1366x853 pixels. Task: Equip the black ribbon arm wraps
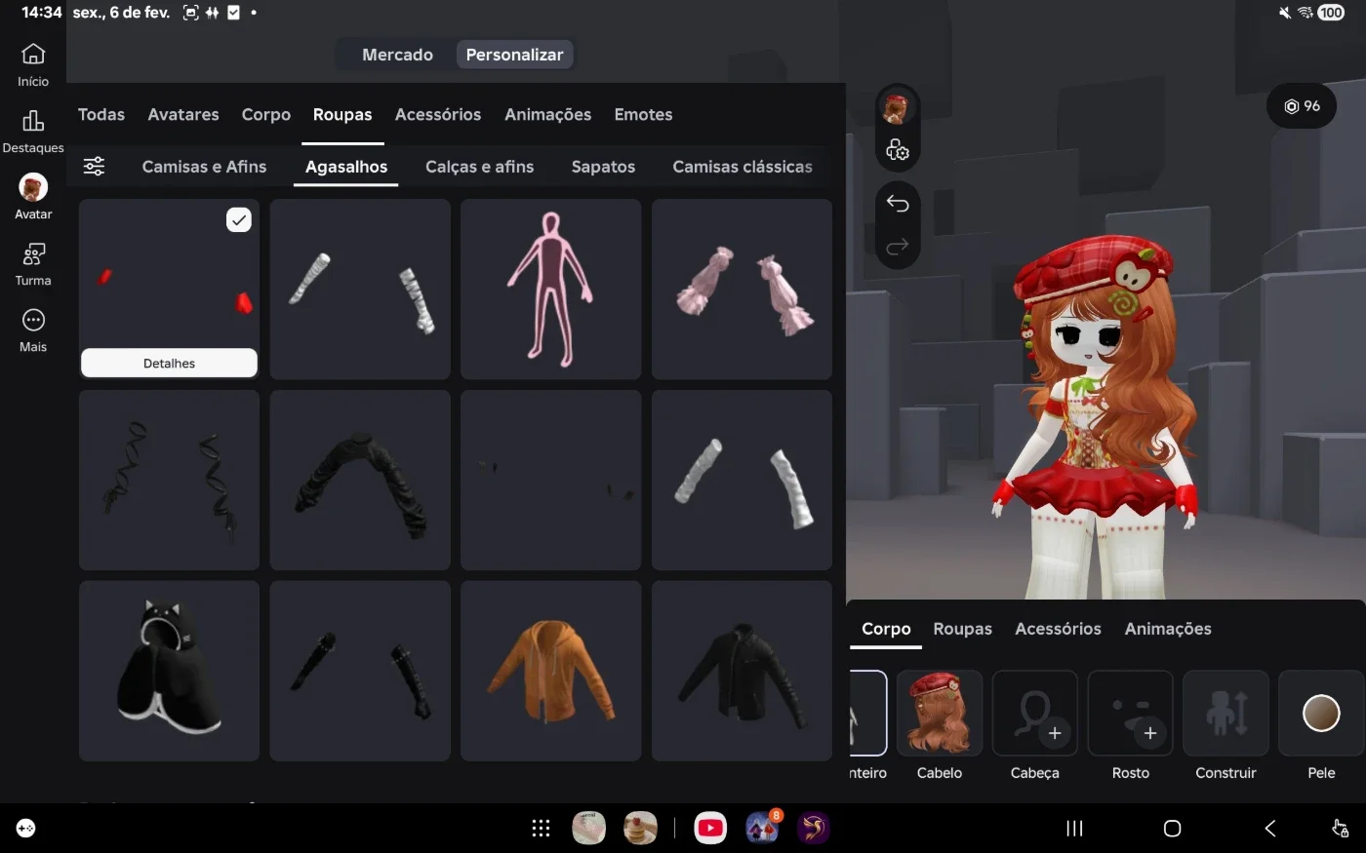[x=169, y=481]
